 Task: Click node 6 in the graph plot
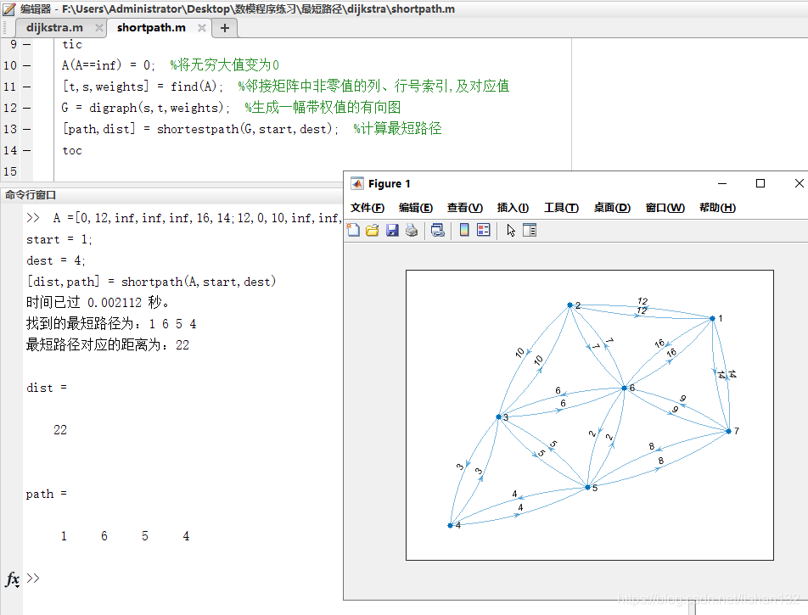pyautogui.click(x=624, y=388)
